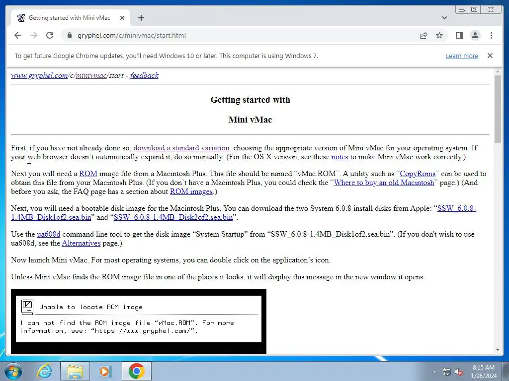509x381 pixels.
Task: Open Learn more about Chrome updates
Action: click(462, 56)
